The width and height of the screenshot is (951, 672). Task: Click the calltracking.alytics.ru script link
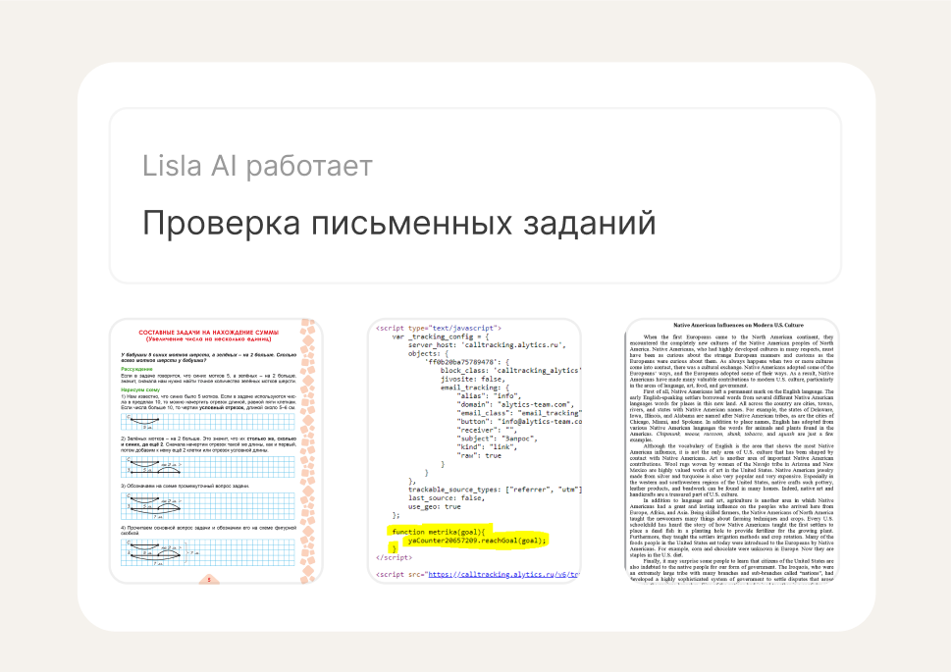click(503, 574)
